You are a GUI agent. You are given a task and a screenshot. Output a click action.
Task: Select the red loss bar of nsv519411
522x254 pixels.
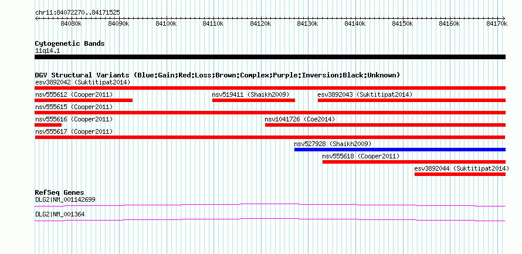(254, 100)
